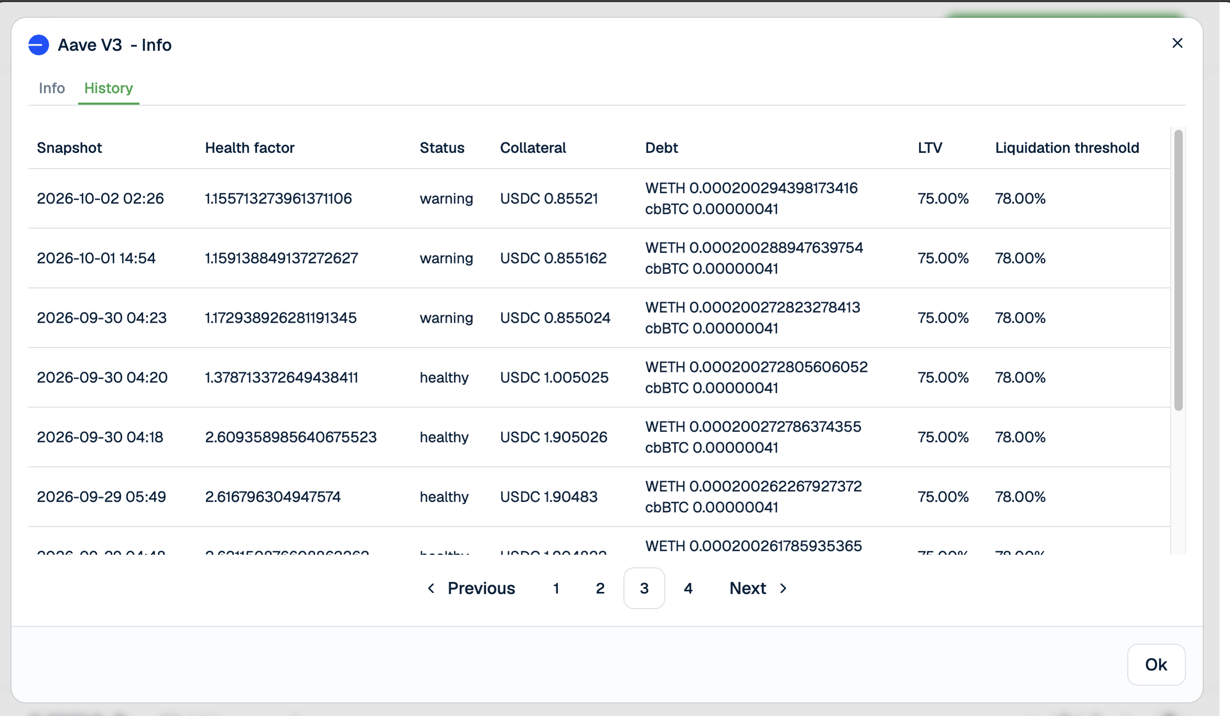Click health factor 2.616796304947574

273,497
